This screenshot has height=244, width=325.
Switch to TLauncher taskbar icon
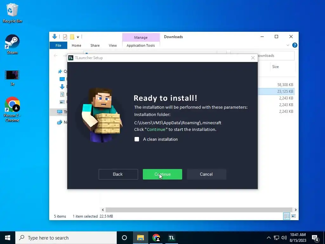(x=171, y=238)
